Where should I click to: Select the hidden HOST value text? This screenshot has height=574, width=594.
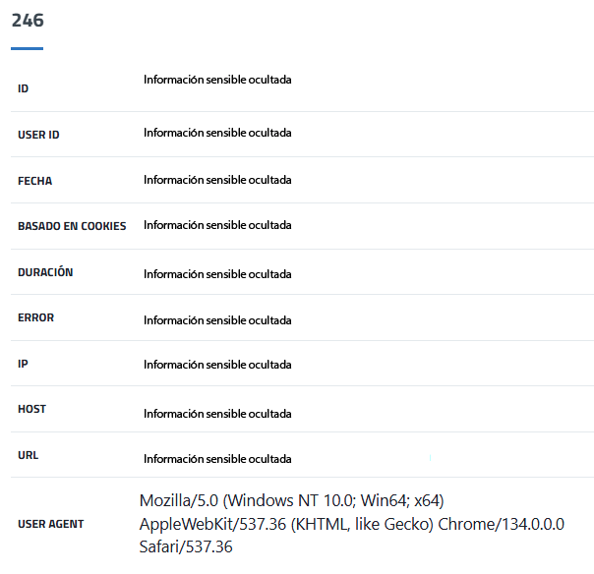pos(217,414)
